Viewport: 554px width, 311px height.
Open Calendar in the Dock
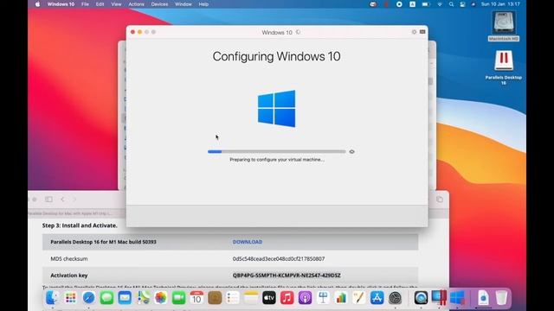[x=196, y=298]
